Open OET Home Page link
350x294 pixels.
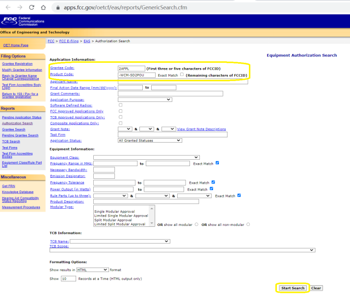[16, 45]
